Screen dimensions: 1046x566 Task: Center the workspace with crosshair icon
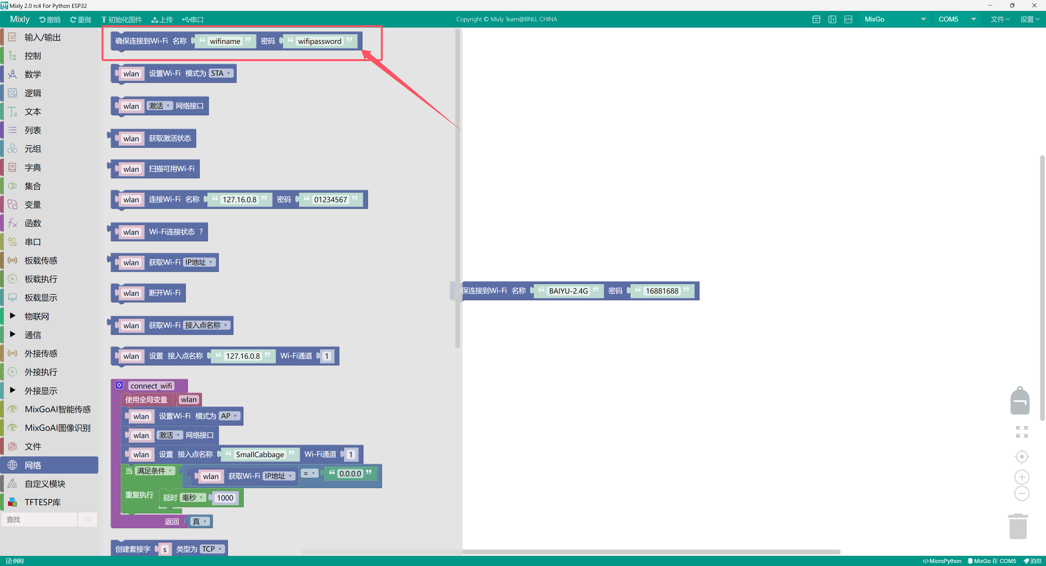[x=1022, y=457]
